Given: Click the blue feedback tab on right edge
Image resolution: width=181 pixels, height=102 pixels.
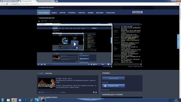Looking at the screenshot, I should coord(178,41).
